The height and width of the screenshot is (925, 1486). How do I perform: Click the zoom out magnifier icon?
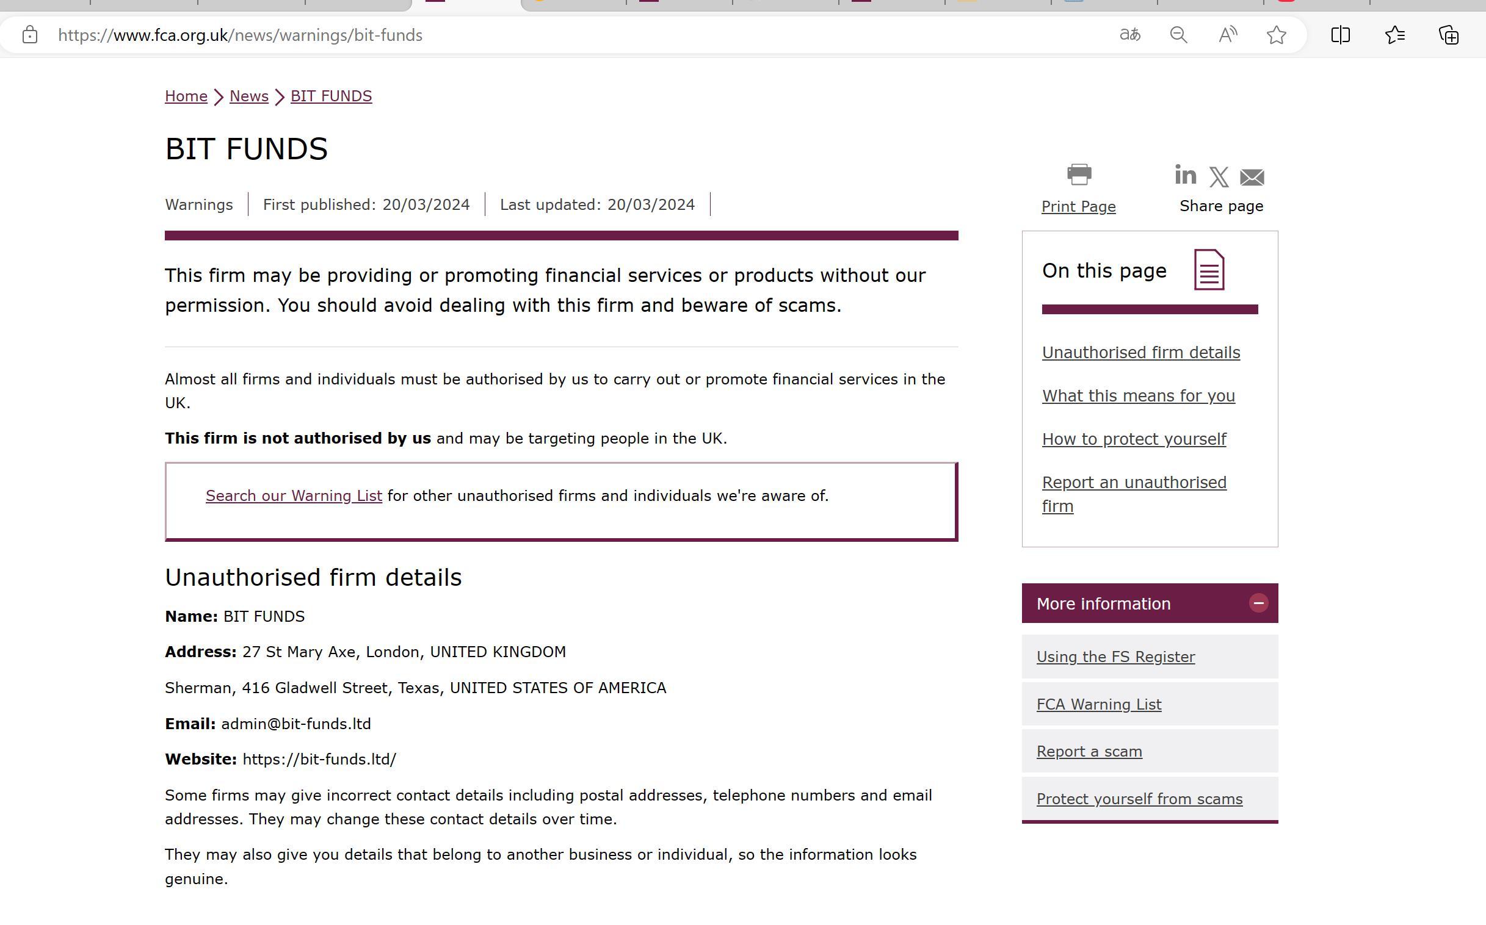[x=1178, y=35]
